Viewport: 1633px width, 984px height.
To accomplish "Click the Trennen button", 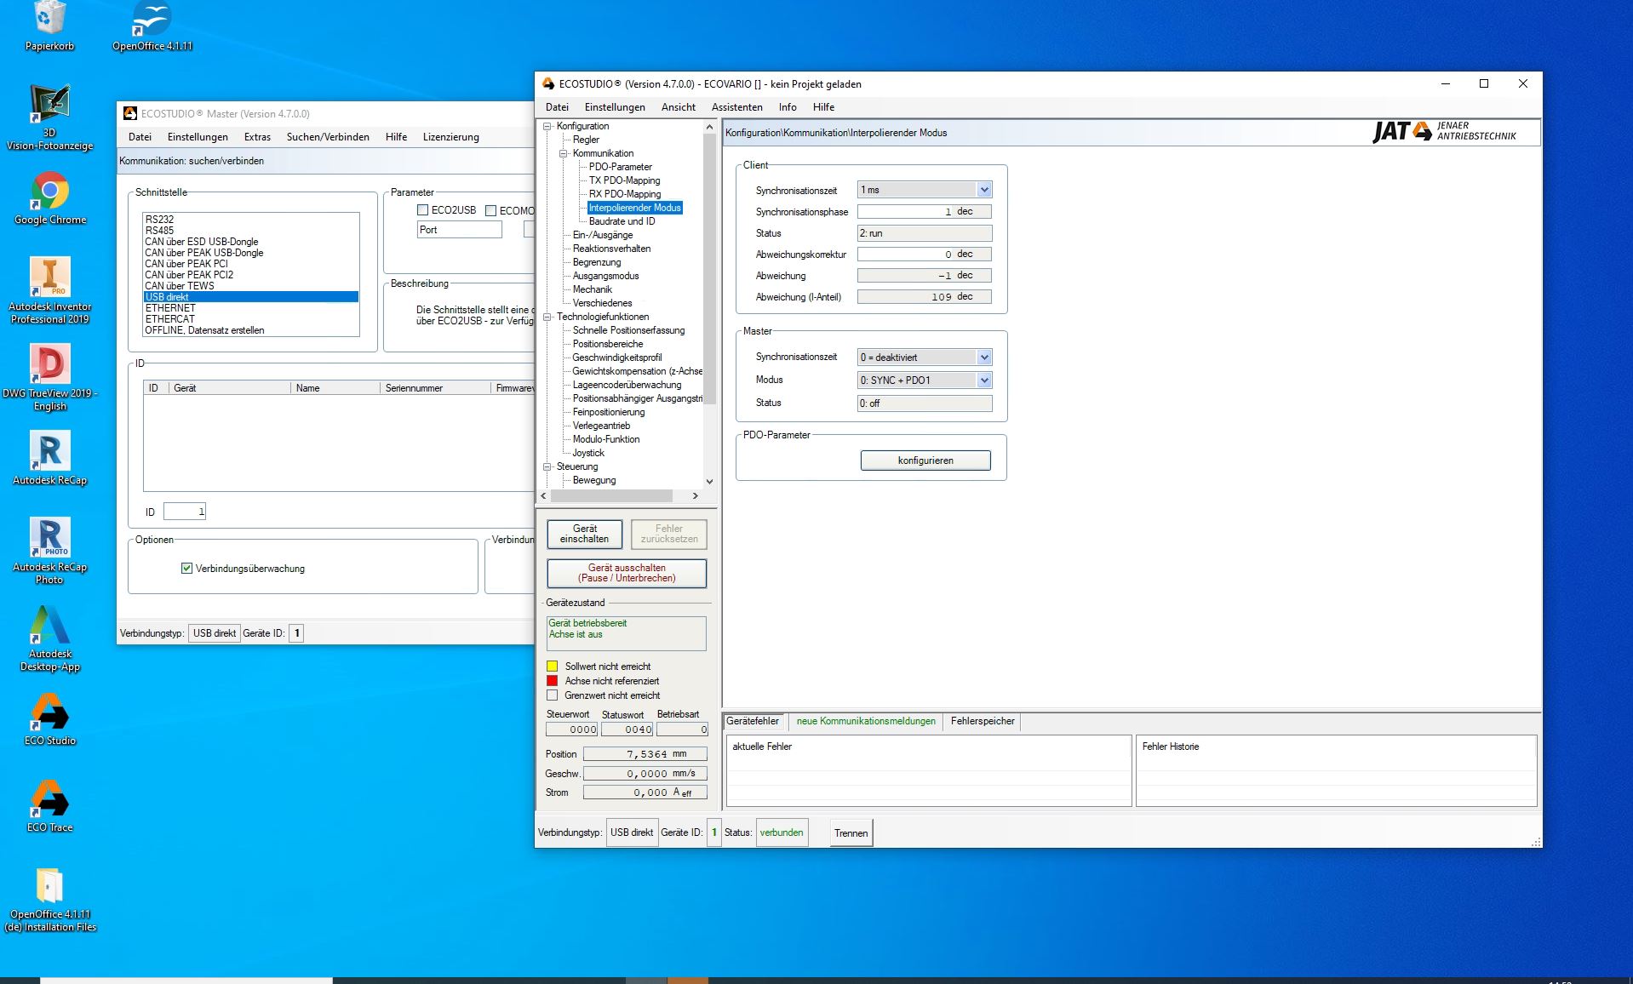I will pos(851,832).
